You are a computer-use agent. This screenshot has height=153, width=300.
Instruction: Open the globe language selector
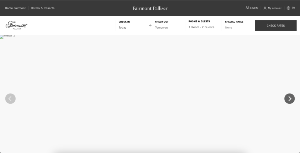click(x=291, y=8)
